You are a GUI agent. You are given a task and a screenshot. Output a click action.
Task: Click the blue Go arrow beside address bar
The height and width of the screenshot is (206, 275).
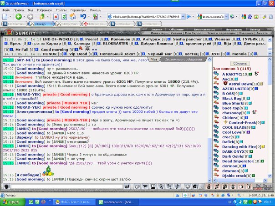(x=188, y=17)
